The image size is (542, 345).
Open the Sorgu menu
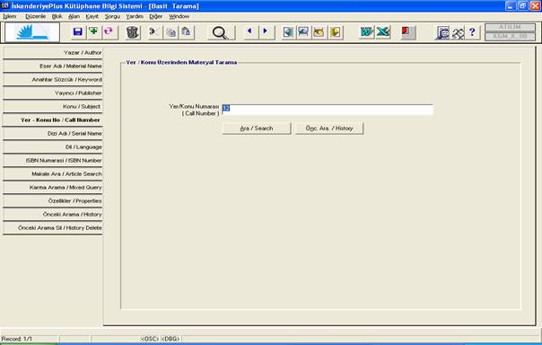point(112,16)
